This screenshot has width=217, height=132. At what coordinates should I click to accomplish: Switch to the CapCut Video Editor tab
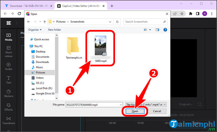[x=81, y=6]
